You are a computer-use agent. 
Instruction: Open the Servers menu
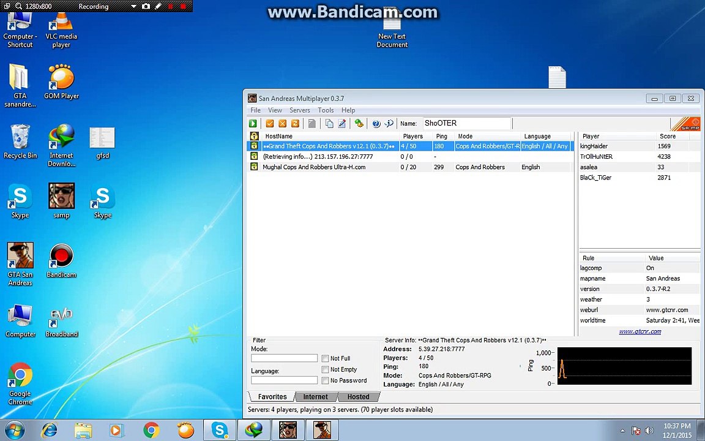299,110
